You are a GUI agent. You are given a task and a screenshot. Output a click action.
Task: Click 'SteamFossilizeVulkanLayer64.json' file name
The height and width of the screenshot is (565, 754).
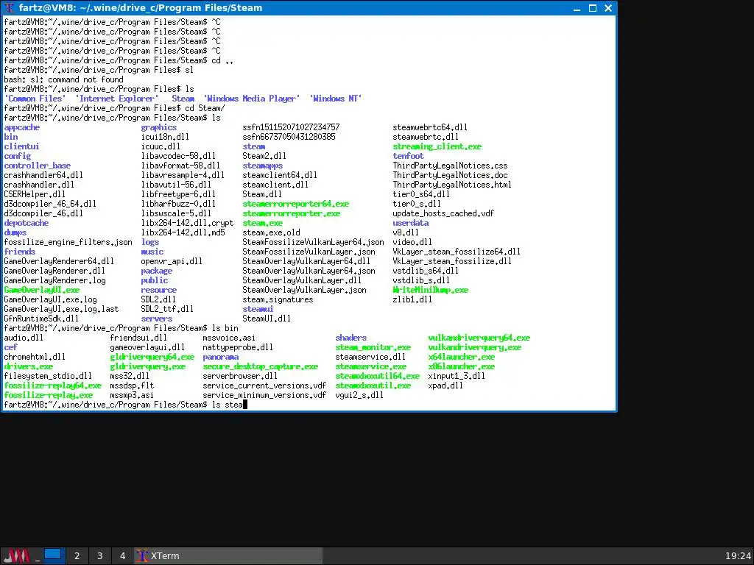313,242
